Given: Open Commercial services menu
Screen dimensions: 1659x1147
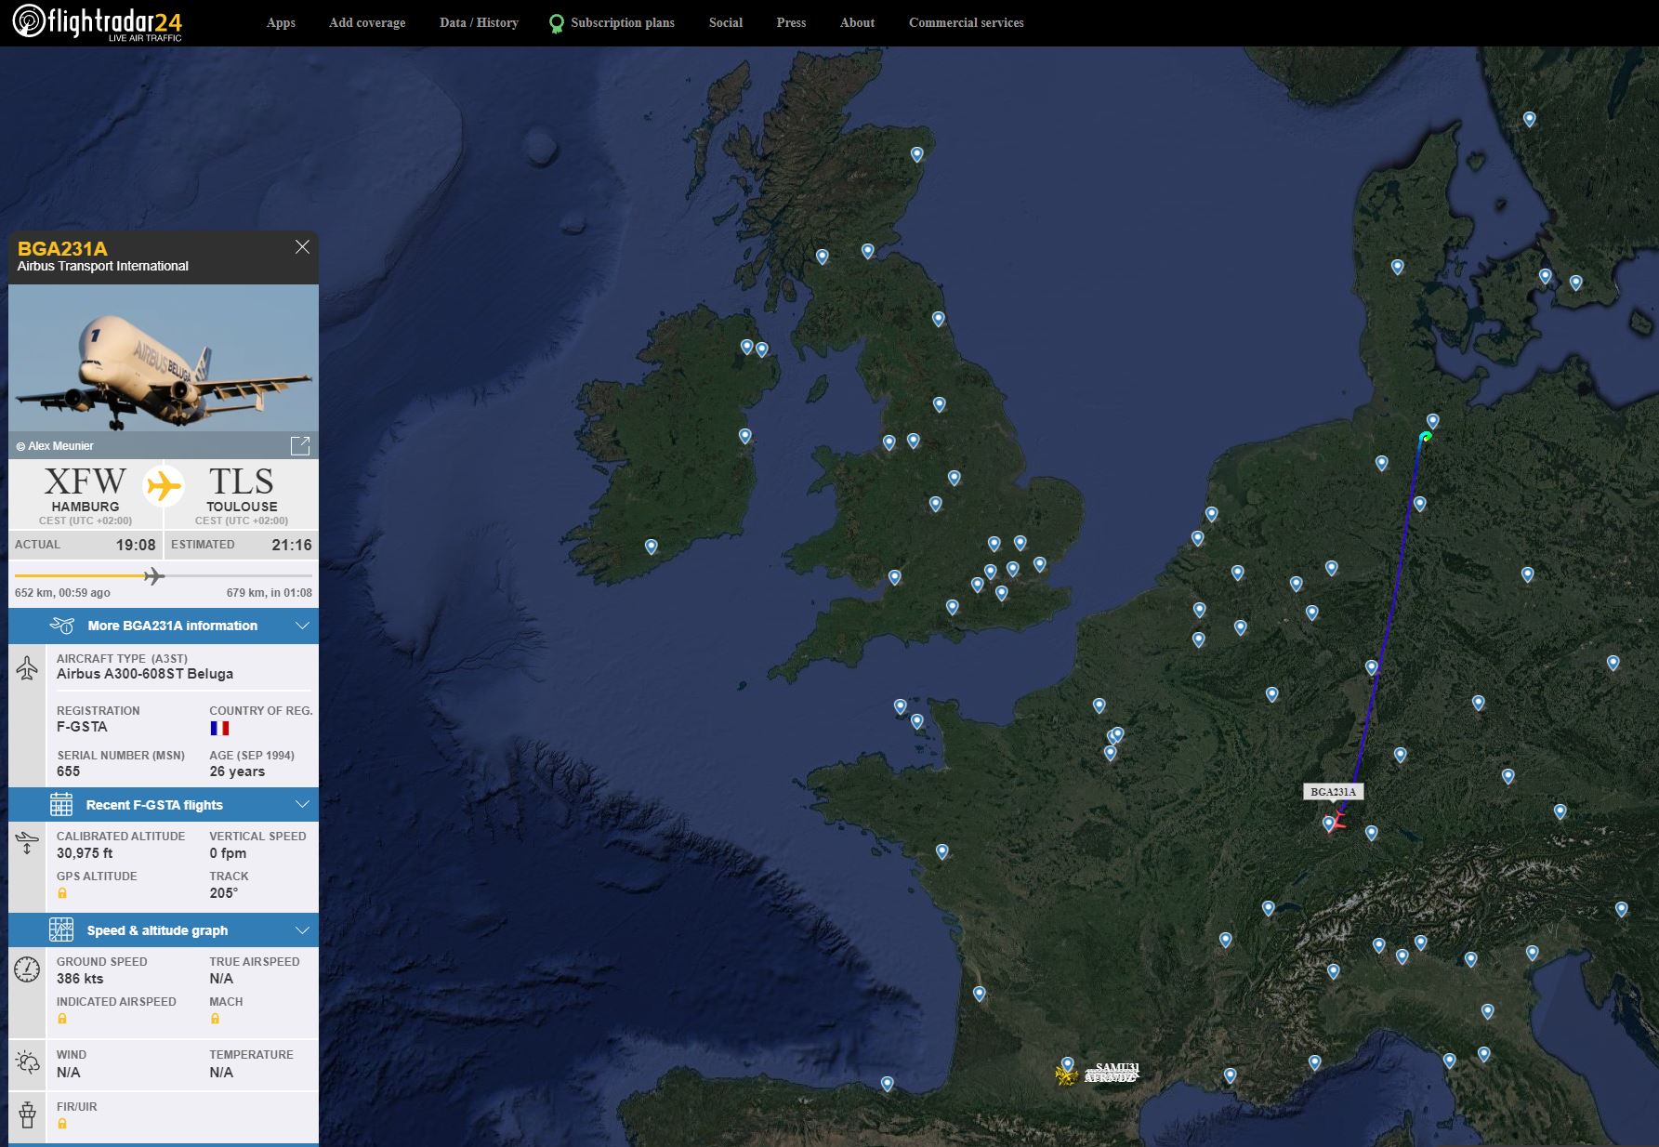Looking at the screenshot, I should (x=966, y=22).
